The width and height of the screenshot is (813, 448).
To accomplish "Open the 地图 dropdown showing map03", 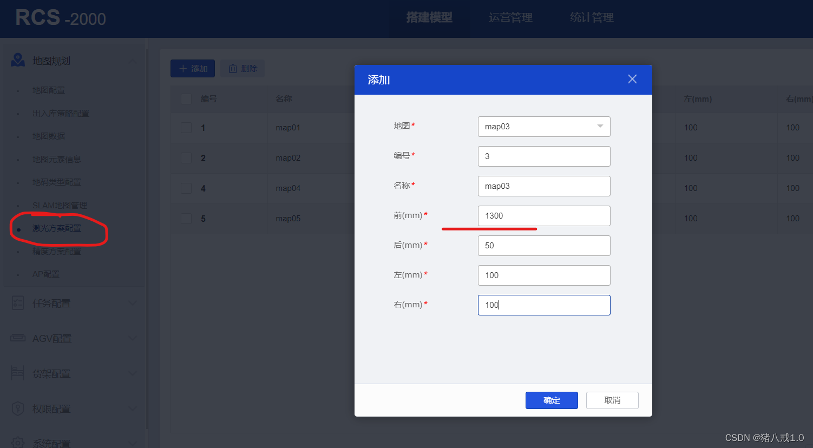I will pos(544,127).
